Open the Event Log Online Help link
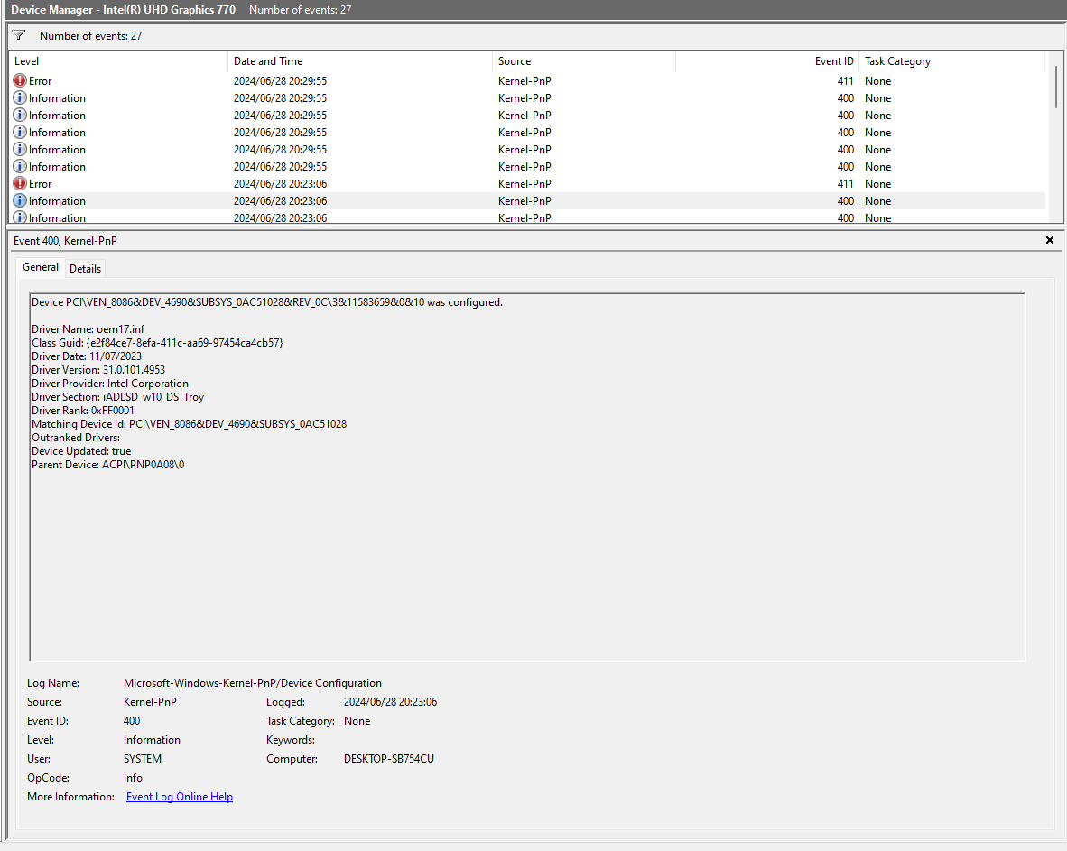Screen dimensions: 1067x851 pyautogui.click(x=179, y=796)
